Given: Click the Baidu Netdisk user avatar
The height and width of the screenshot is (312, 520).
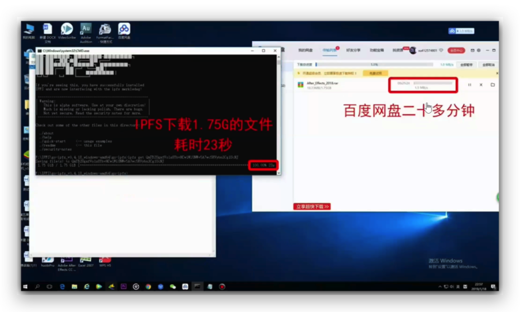Looking at the screenshot, I should [x=413, y=50].
